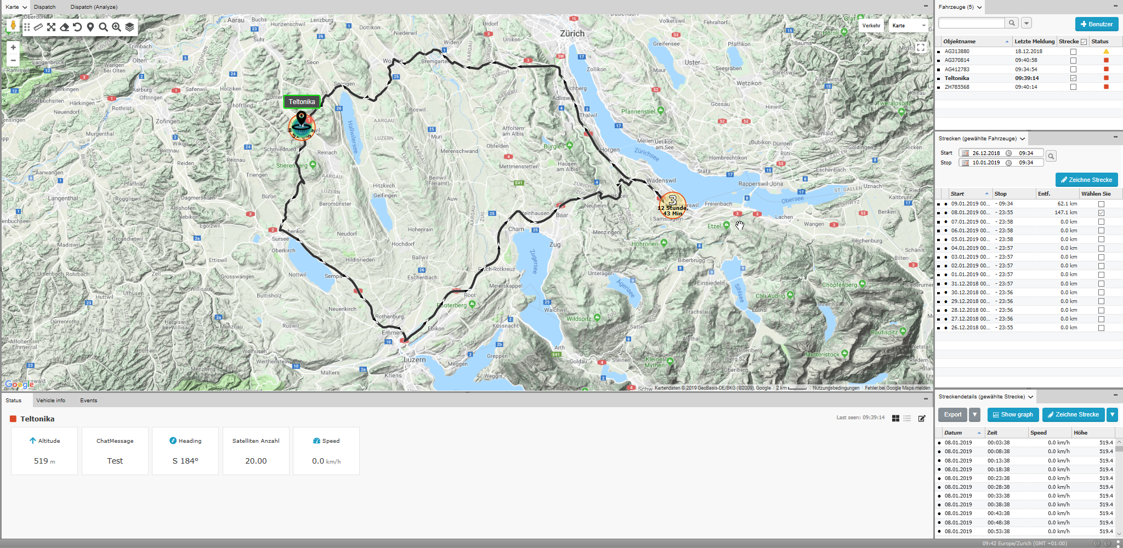Viewport: 1123px width, 548px height.
Task: Open the map layers stack tool
Action: tap(129, 27)
